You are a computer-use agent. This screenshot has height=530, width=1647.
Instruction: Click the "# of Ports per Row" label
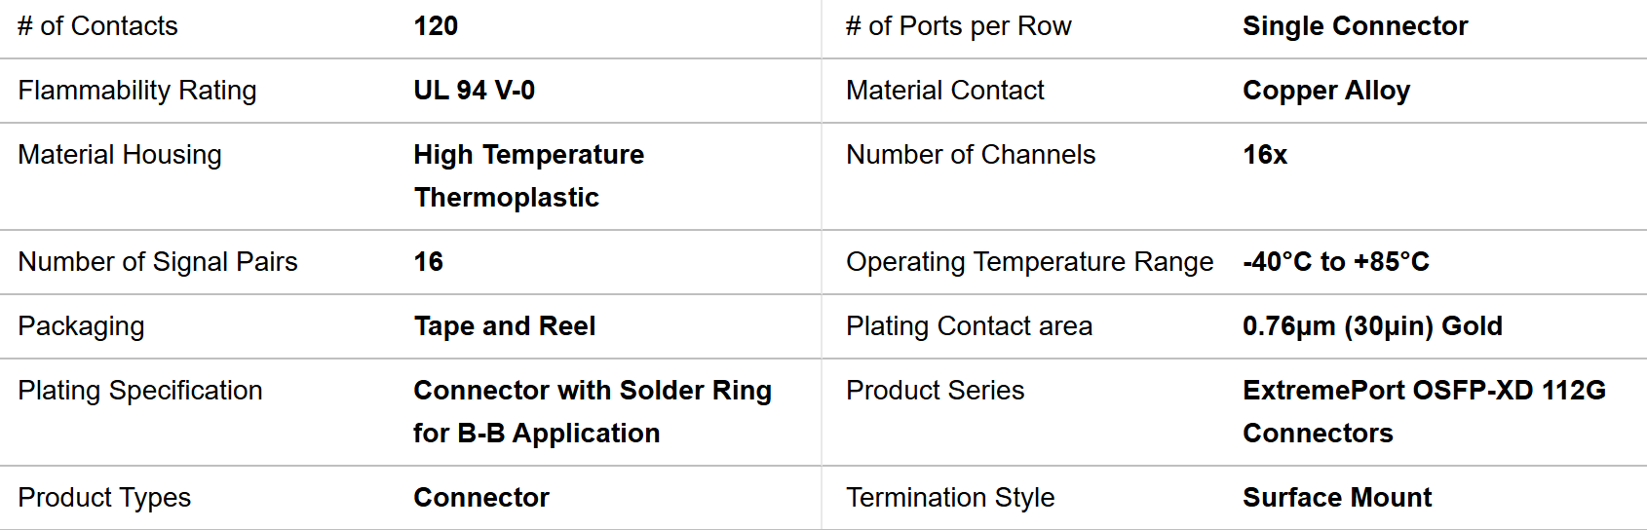(958, 26)
